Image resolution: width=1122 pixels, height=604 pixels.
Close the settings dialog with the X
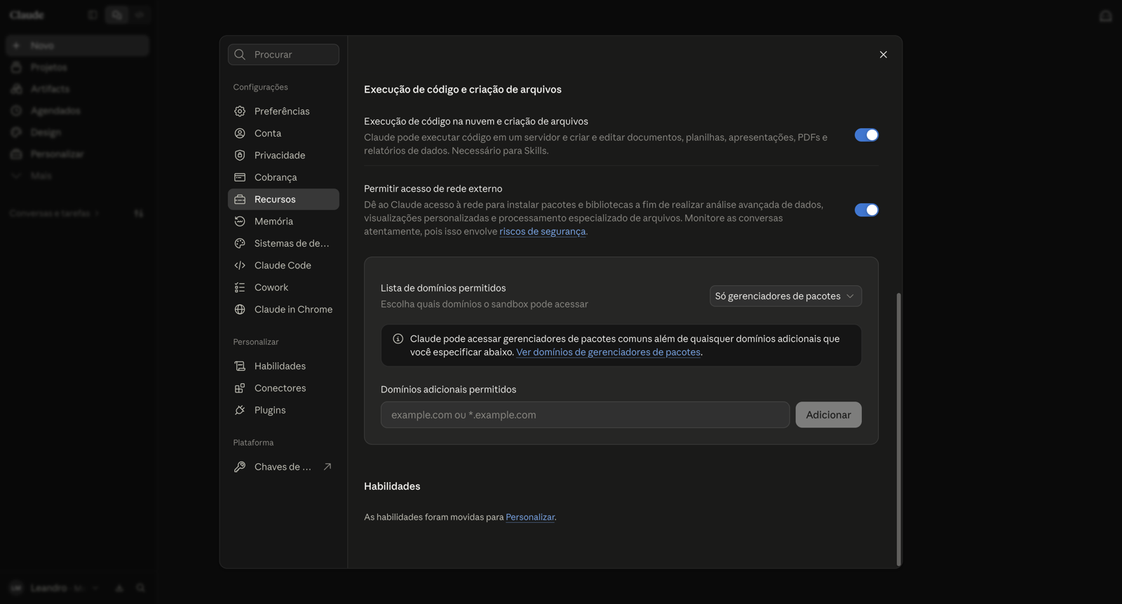point(884,55)
